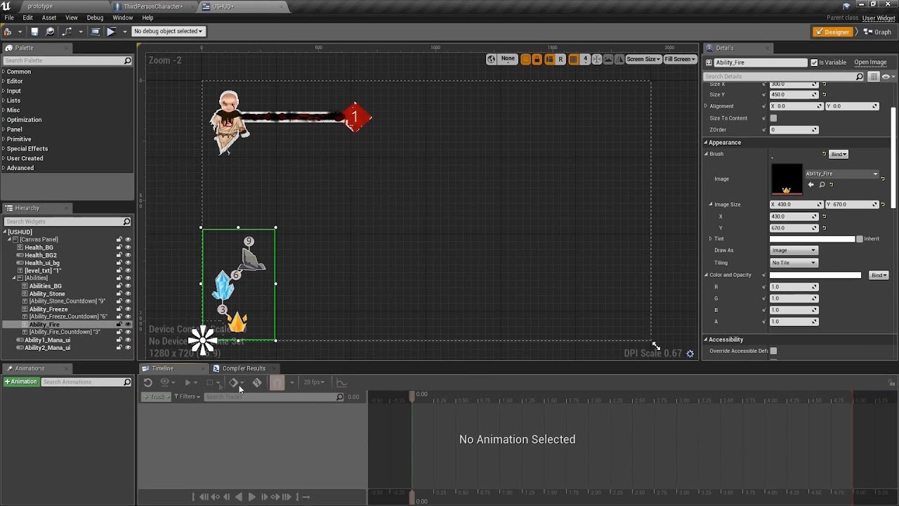Click the Tint color swatch bar

[x=813, y=239]
